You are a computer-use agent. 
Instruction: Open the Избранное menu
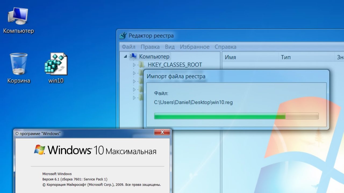[x=195, y=47]
